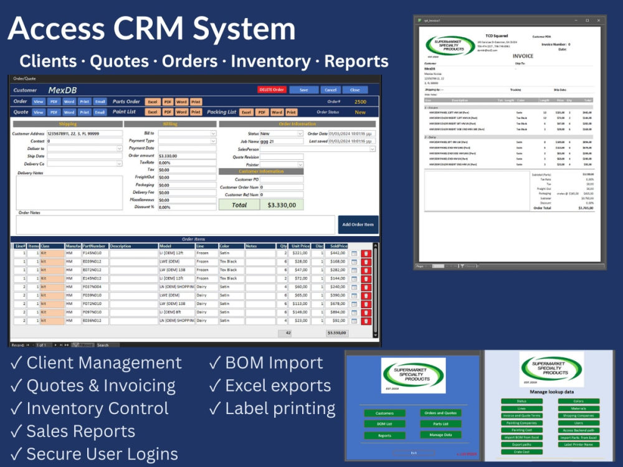
Task: Open Crate Cost in Manage lookup data
Action: (521, 452)
